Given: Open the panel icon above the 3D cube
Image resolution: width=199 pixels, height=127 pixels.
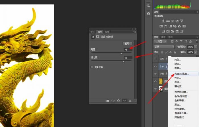Looking at the screenshot, I should click(x=148, y=5).
